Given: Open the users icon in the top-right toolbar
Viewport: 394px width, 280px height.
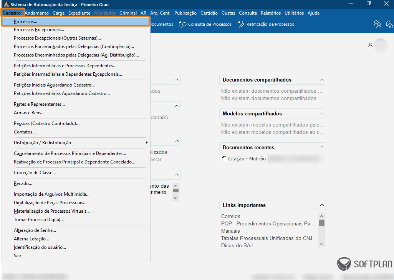Looking at the screenshot, I should pyautogui.click(x=377, y=24).
